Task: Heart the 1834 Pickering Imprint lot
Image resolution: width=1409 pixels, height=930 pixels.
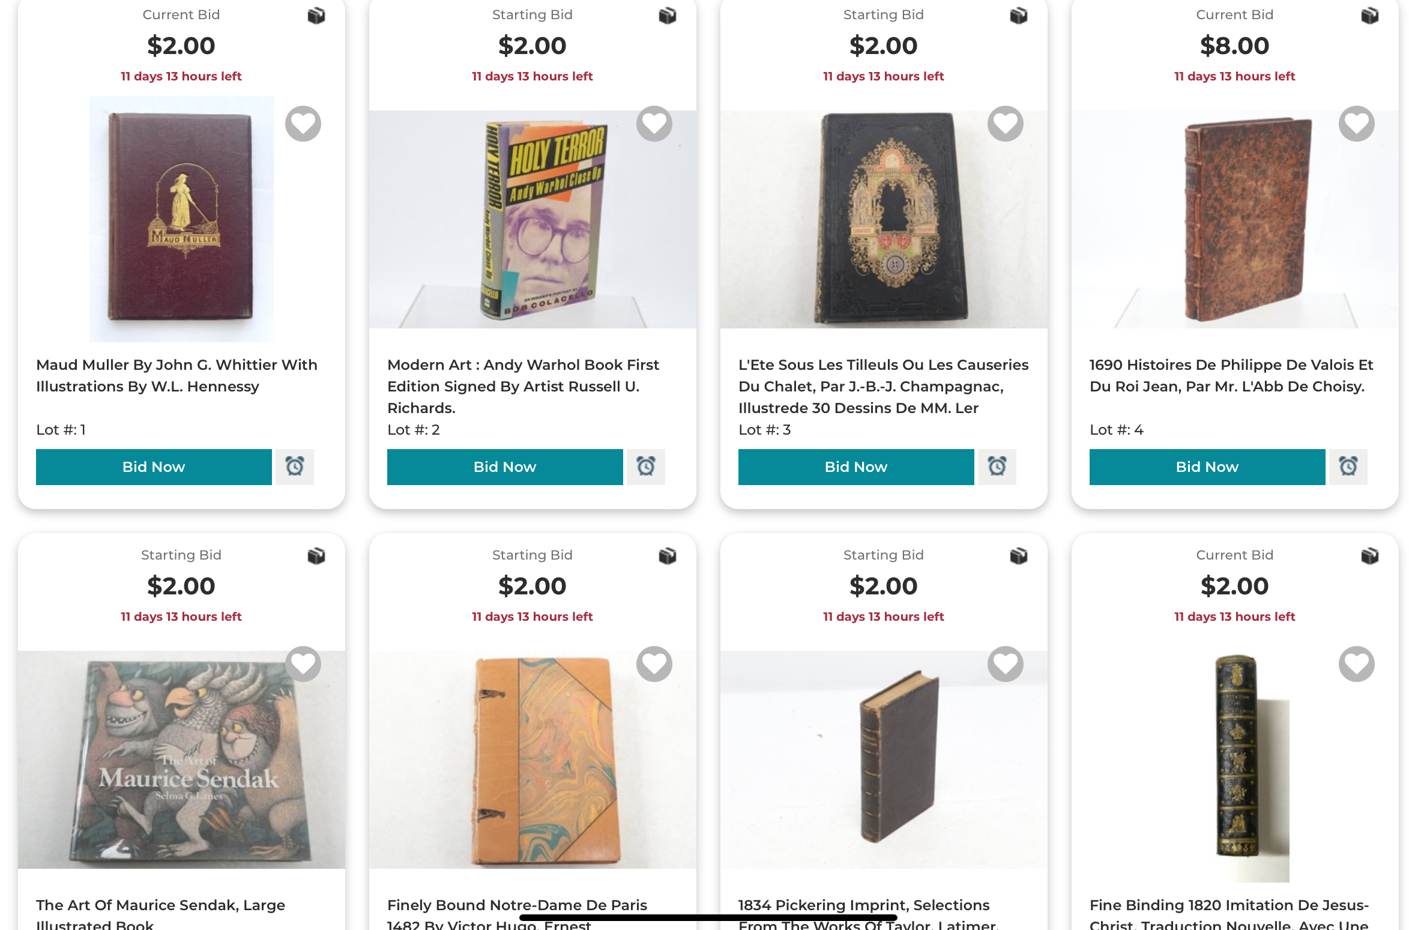Action: pyautogui.click(x=1006, y=664)
